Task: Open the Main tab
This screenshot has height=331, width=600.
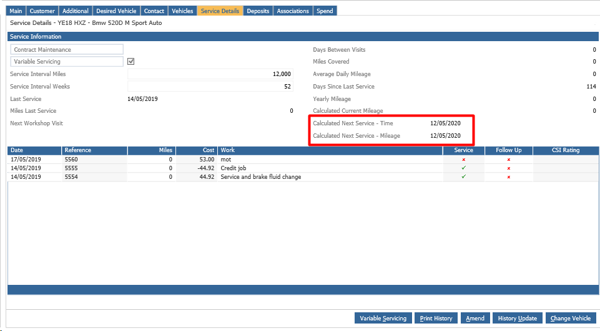Action: 16,11
